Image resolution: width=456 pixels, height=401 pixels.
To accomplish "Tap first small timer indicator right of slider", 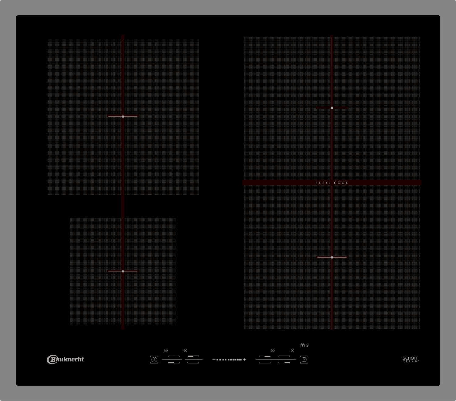I will (273, 351).
